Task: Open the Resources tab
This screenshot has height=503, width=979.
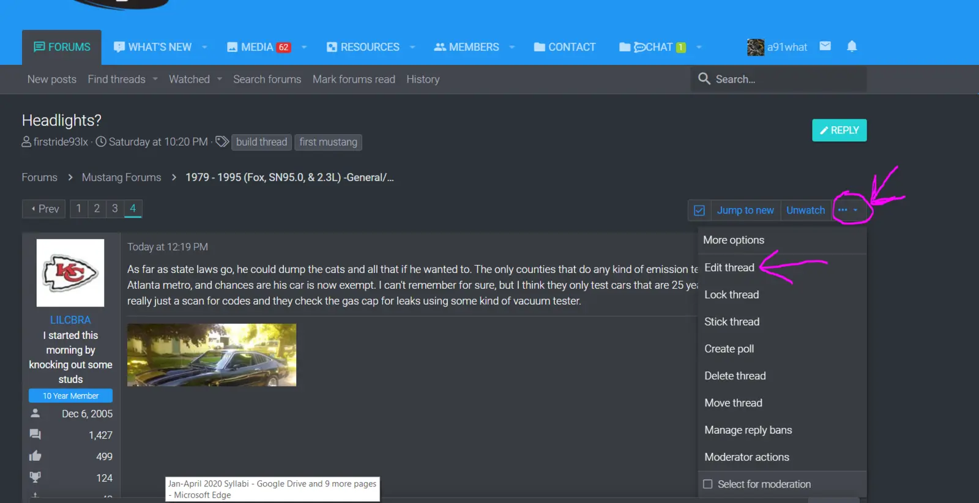Action: pyautogui.click(x=363, y=47)
